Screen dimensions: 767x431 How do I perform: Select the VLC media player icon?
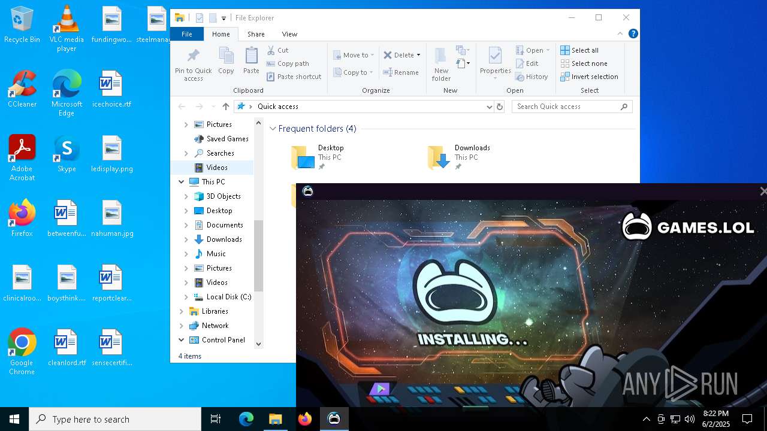pyautogui.click(x=67, y=29)
